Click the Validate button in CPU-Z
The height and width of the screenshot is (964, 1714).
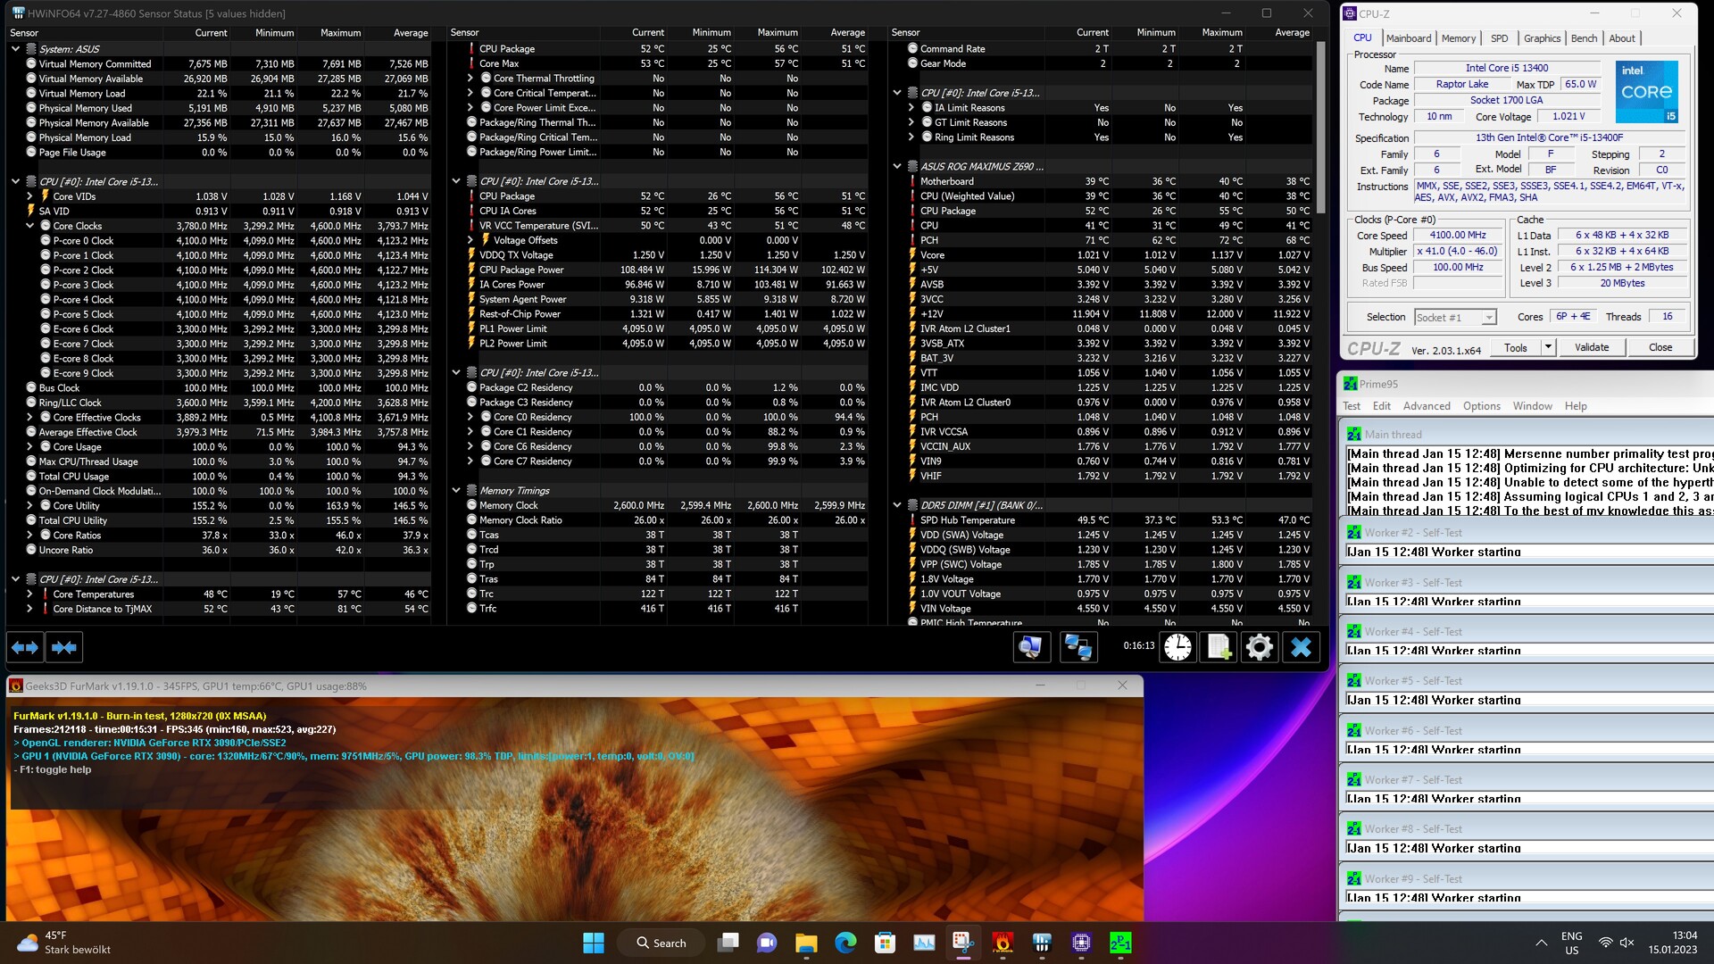1591,347
